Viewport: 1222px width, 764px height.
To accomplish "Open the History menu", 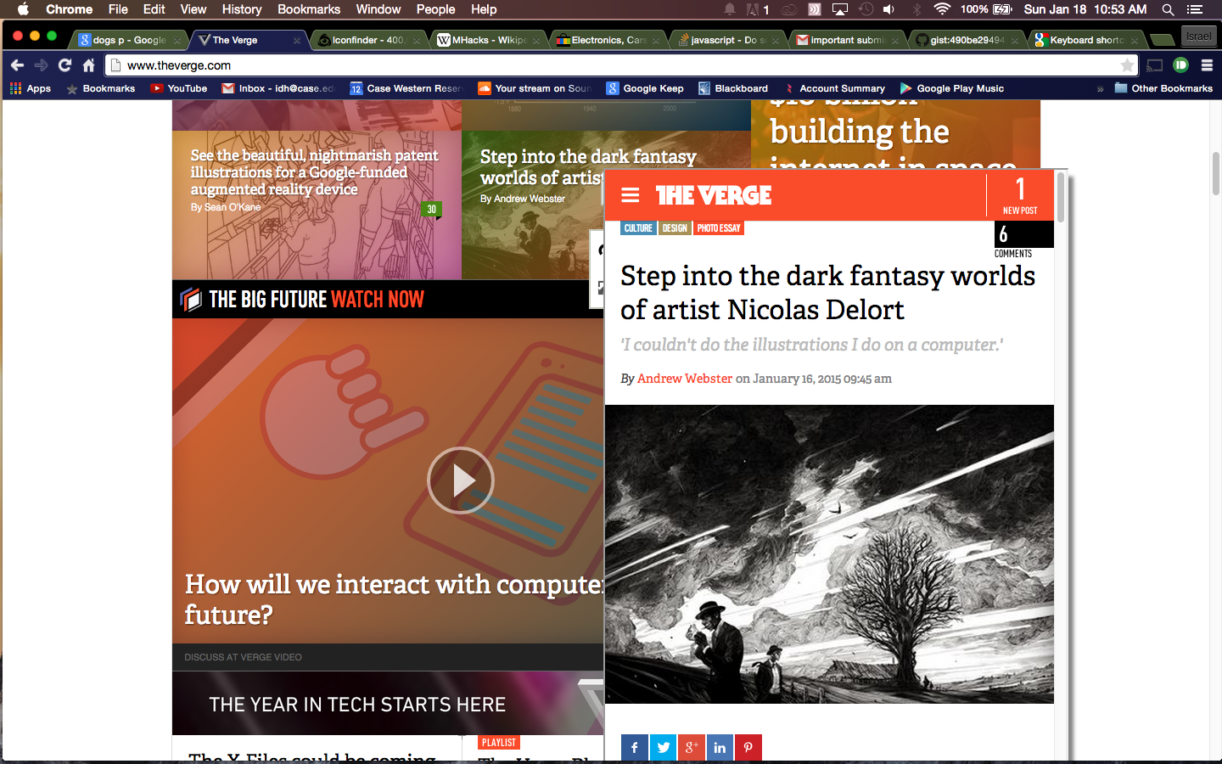I will pyautogui.click(x=242, y=9).
